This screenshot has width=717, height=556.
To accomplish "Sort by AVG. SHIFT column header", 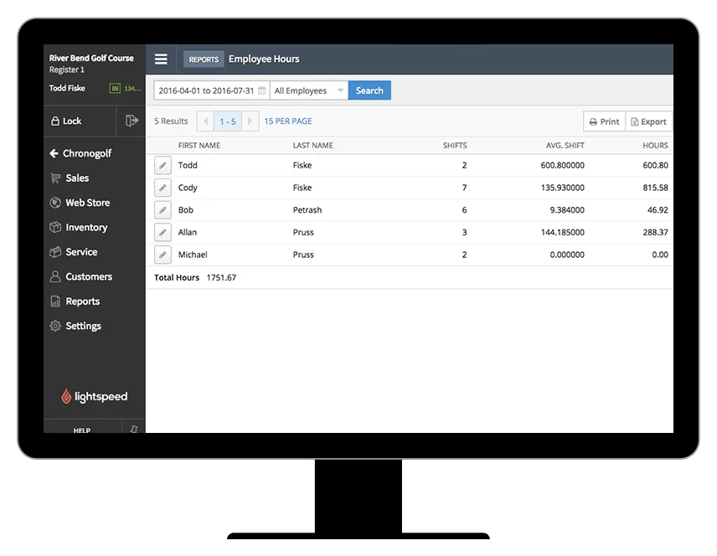I will 565,146.
